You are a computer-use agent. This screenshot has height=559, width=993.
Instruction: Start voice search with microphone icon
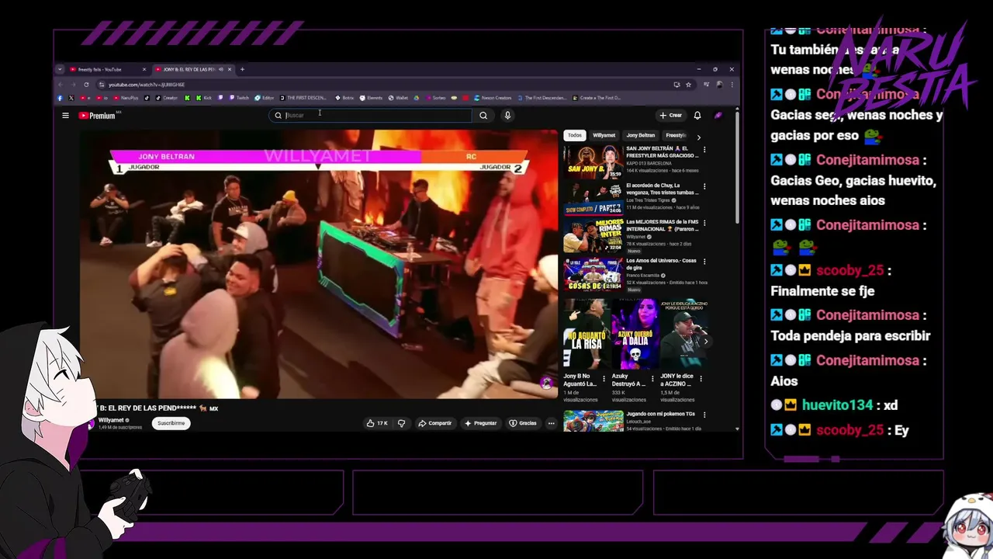click(507, 116)
